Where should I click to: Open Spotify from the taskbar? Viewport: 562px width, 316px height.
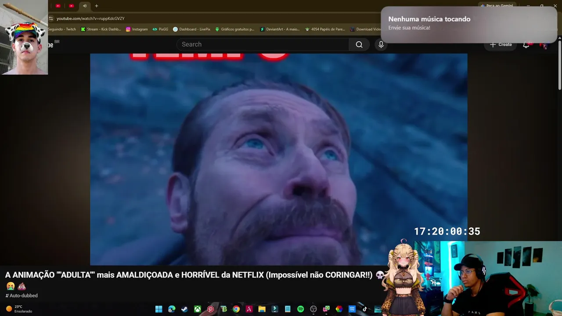[300, 309]
